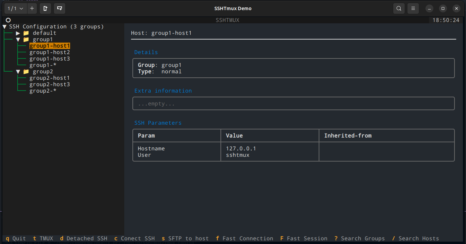Click the group2 folder icon

26,72
